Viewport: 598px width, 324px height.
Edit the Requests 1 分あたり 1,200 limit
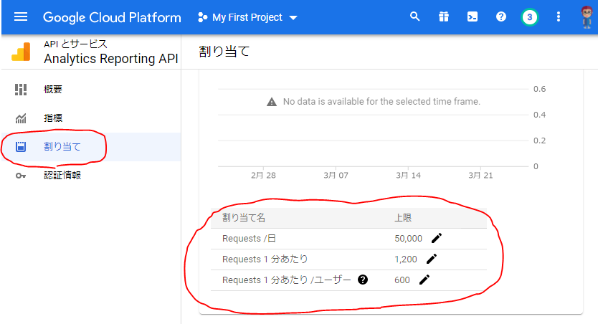coord(432,259)
